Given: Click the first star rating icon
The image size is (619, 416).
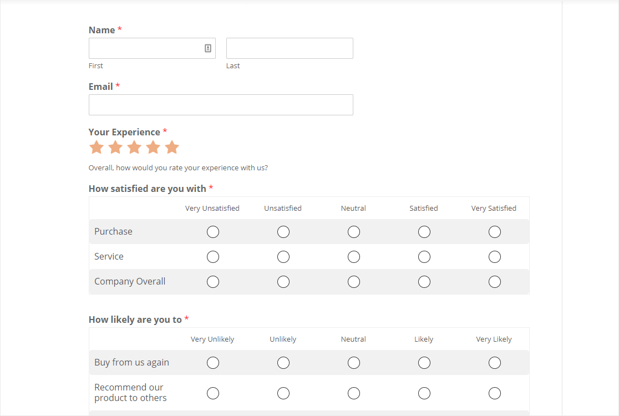Looking at the screenshot, I should tap(97, 148).
